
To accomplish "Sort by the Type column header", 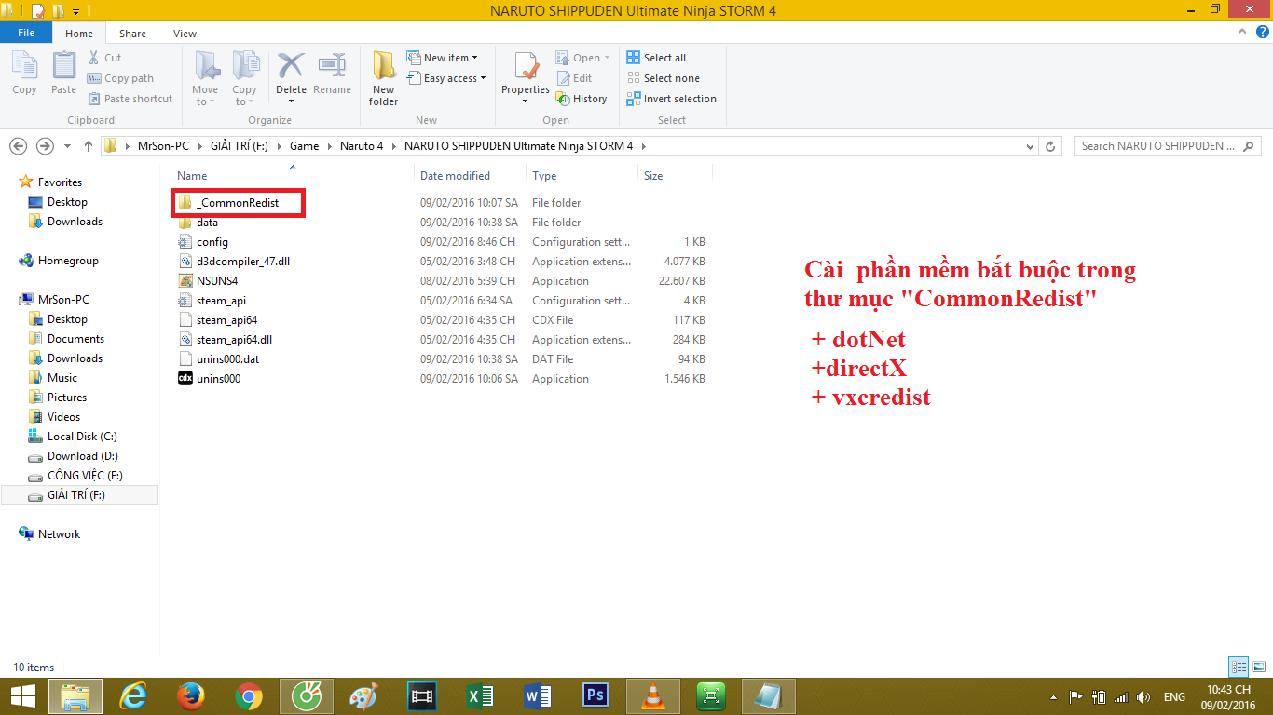I will pos(544,176).
